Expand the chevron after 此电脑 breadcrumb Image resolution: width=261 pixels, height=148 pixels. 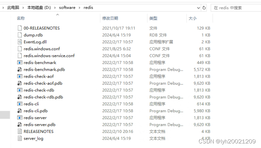click(23, 8)
